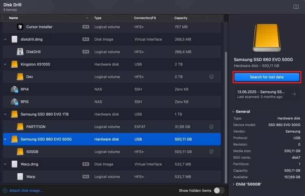Click the shield icon on PARTITION row
305x196 pixels.
211,127
